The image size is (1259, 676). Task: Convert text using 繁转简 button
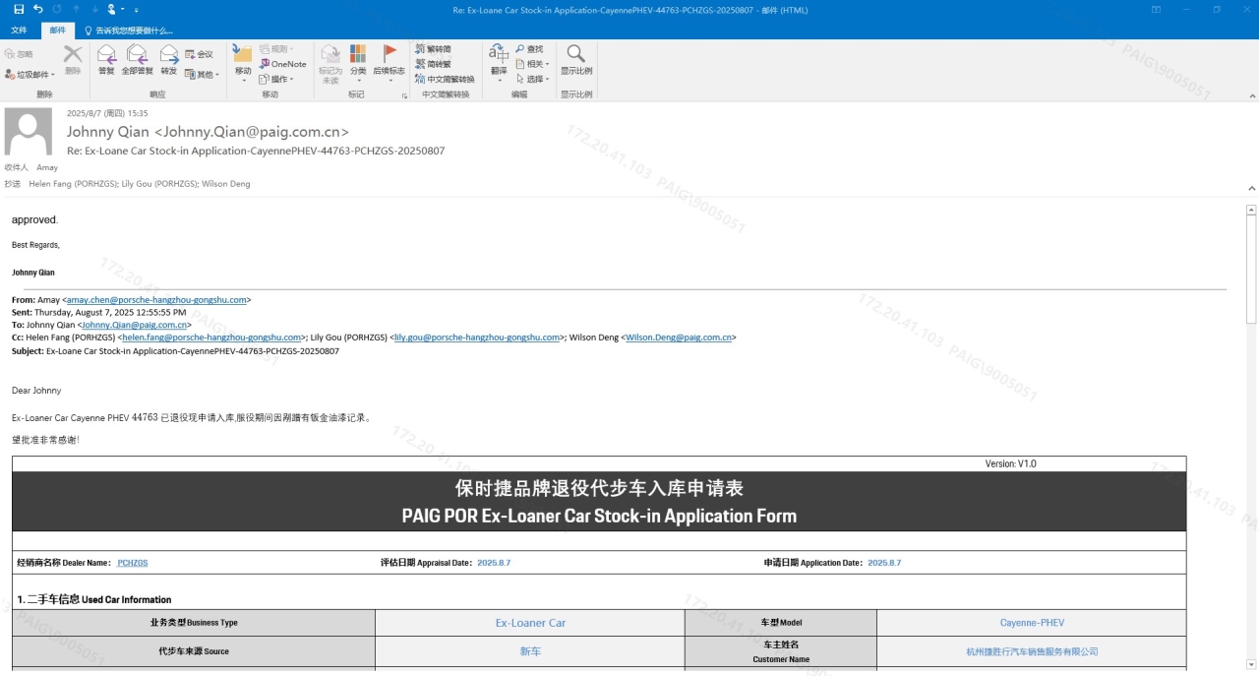[433, 49]
